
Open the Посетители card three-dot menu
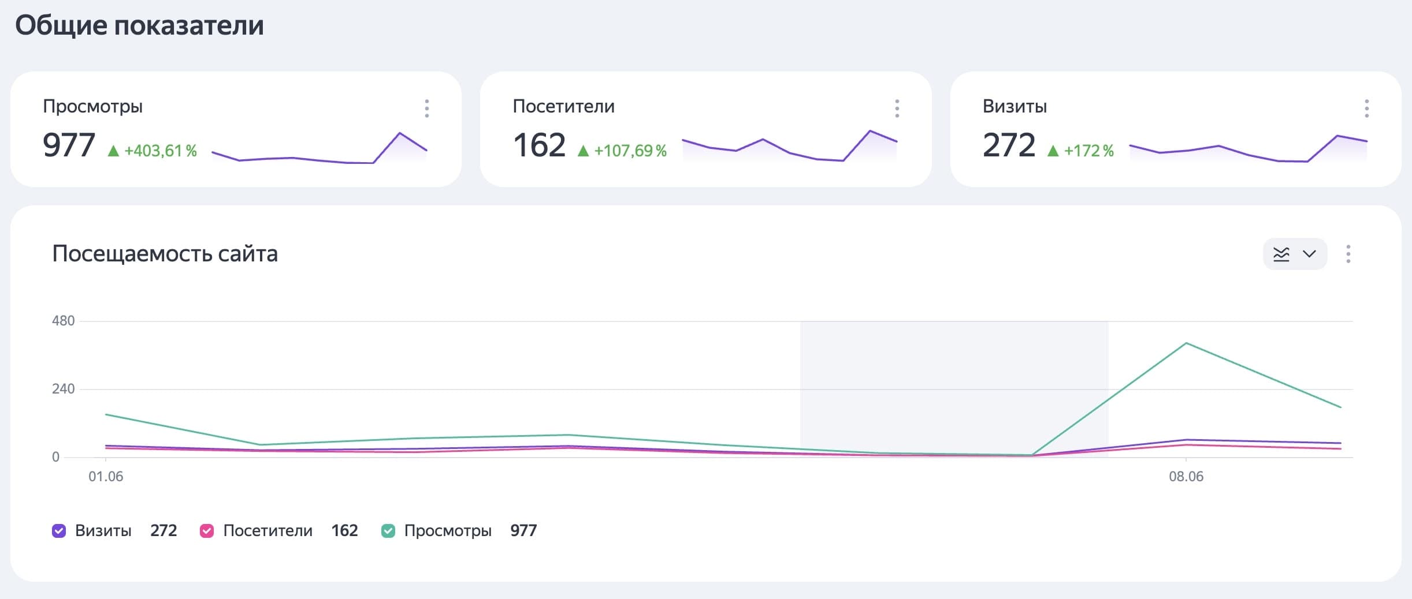click(897, 108)
